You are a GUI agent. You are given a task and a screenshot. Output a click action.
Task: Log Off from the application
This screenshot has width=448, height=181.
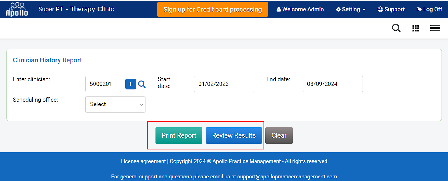tap(430, 10)
